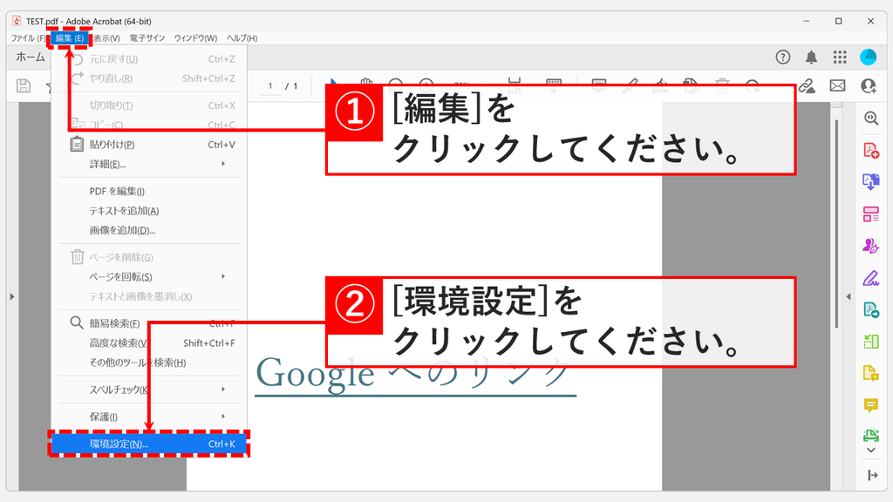Click the search magnifier tool in right panel
Viewport: 893px width, 502px height.
[x=871, y=119]
